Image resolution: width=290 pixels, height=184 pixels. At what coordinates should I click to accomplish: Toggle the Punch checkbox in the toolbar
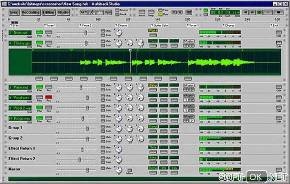click(117, 14)
